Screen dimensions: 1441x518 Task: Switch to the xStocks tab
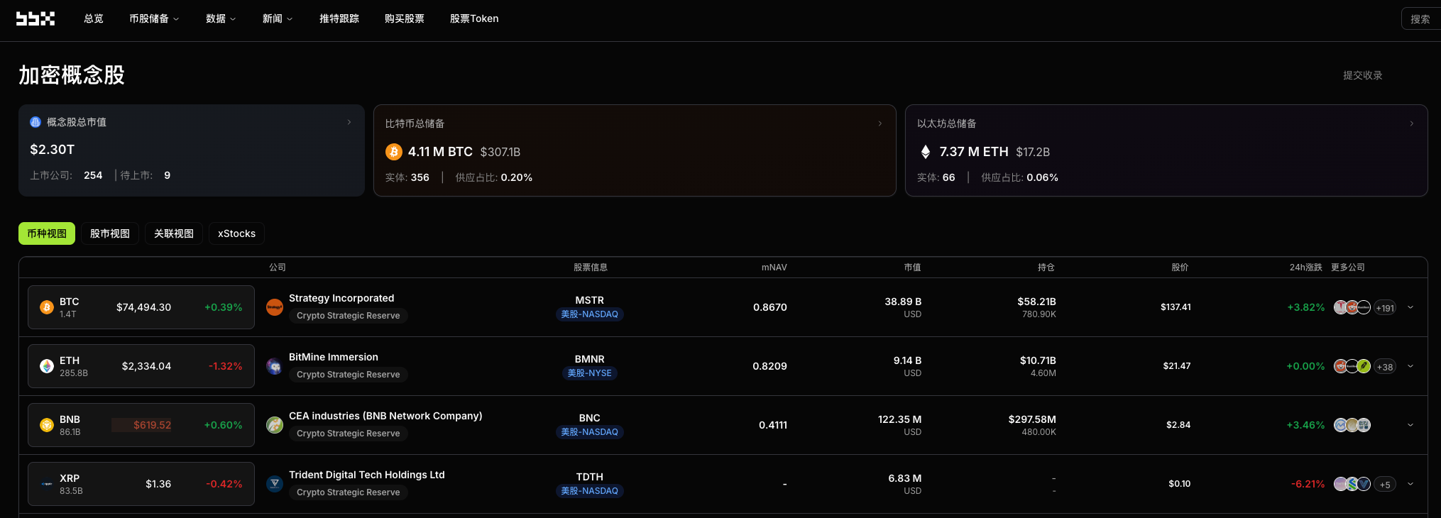coord(236,233)
